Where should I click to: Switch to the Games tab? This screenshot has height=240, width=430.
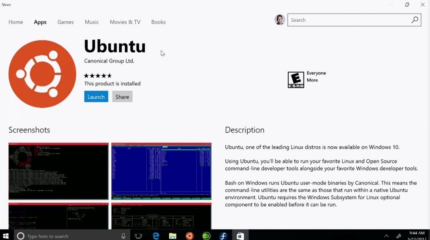coord(66,22)
